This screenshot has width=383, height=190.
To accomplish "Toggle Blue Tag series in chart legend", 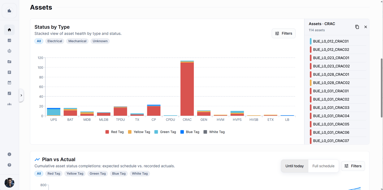I will (x=190, y=132).
